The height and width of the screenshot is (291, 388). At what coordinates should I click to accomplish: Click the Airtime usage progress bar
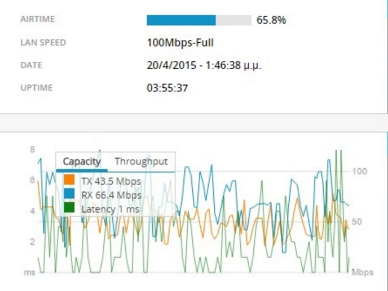(199, 20)
